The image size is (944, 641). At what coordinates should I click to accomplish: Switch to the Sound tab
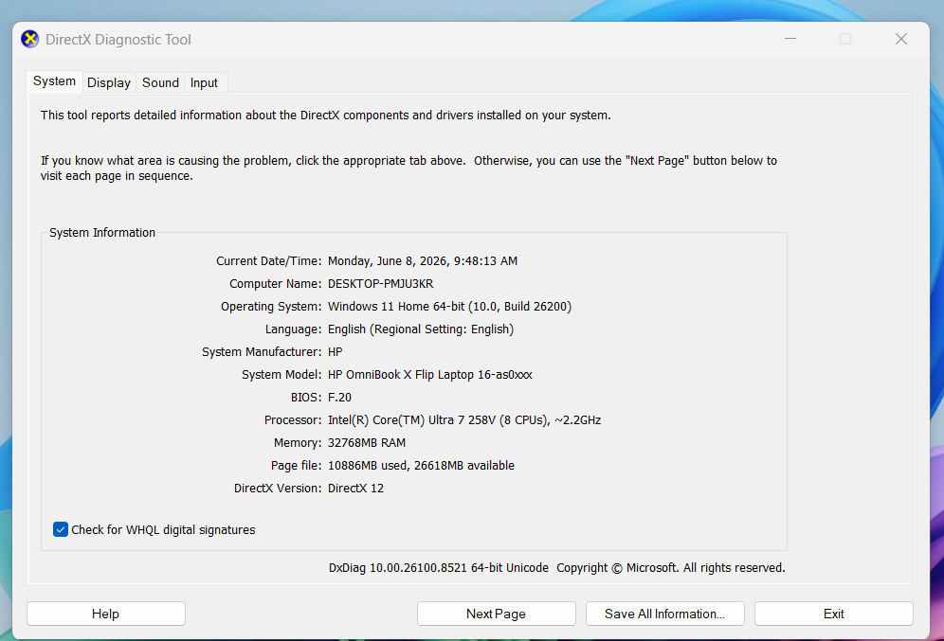[160, 82]
